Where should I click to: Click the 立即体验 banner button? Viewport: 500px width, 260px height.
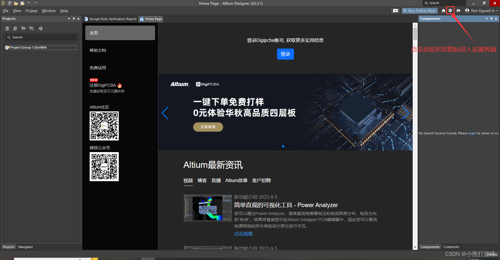208,127
